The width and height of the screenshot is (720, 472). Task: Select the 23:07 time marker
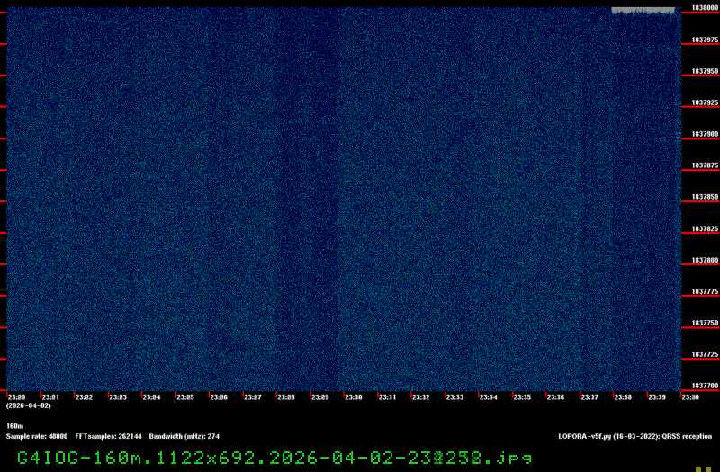[x=253, y=397]
